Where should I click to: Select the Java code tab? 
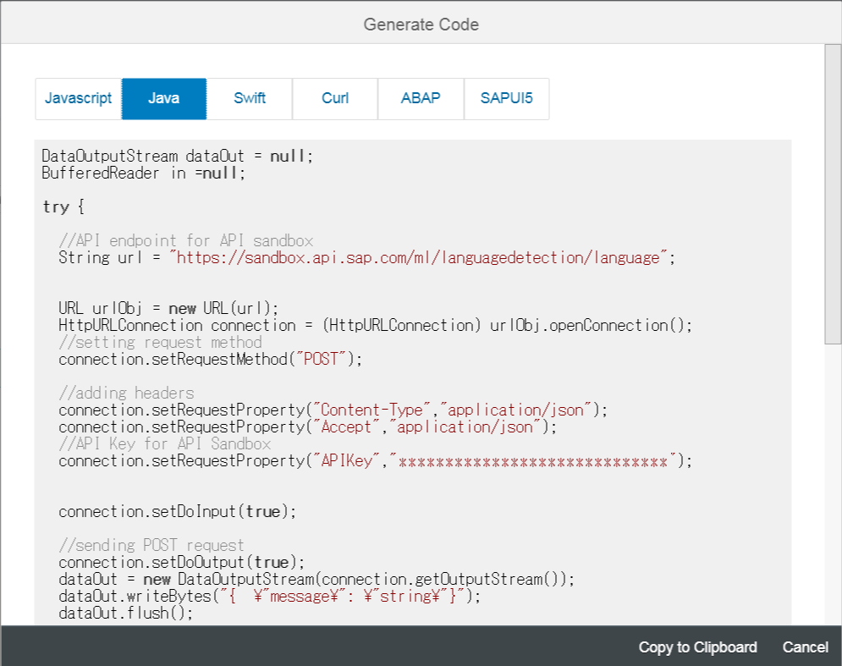pyautogui.click(x=163, y=98)
